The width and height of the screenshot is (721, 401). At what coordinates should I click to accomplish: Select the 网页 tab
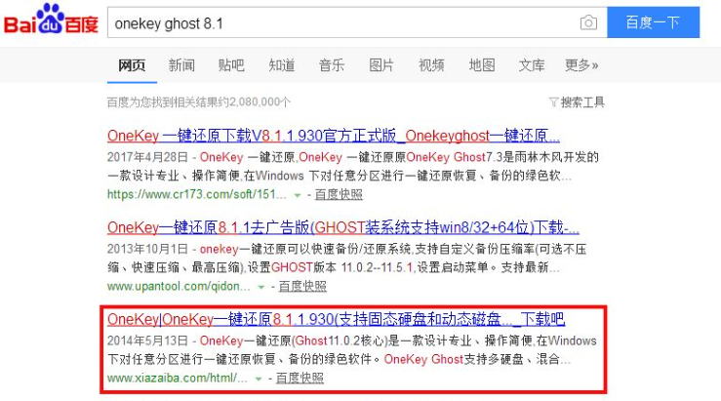click(132, 65)
